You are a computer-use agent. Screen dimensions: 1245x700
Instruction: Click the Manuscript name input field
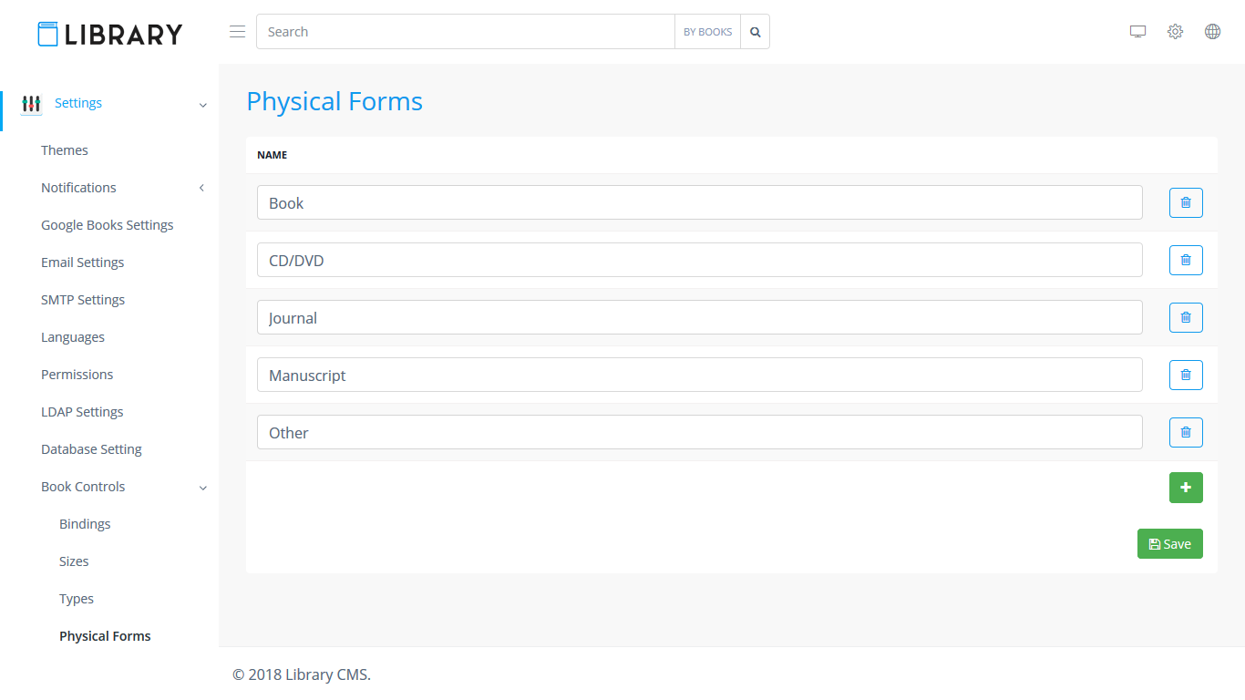699,375
